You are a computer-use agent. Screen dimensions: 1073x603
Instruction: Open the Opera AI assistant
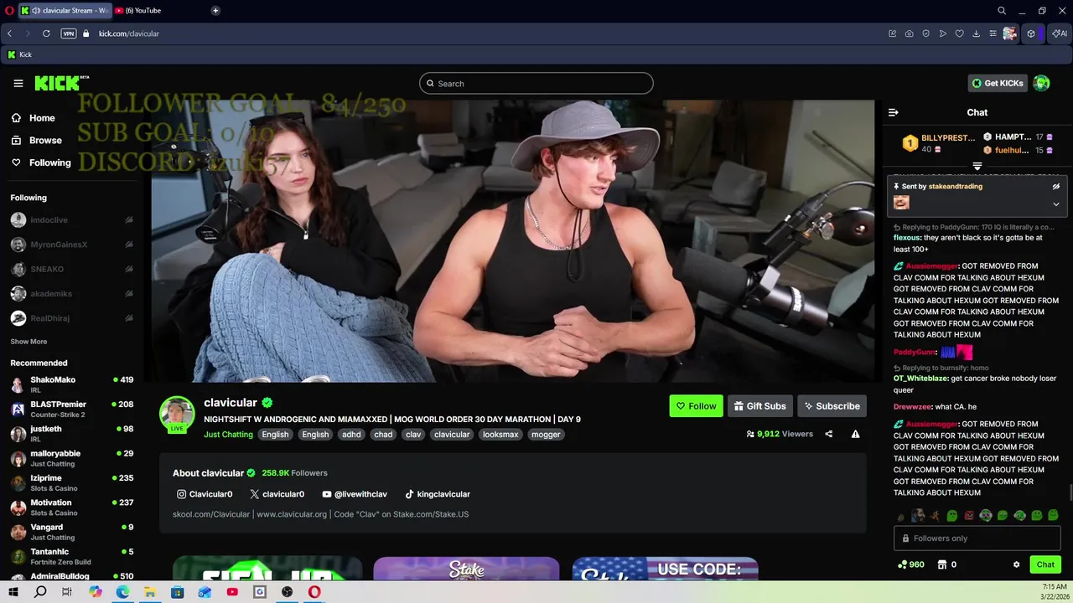(x=1060, y=33)
